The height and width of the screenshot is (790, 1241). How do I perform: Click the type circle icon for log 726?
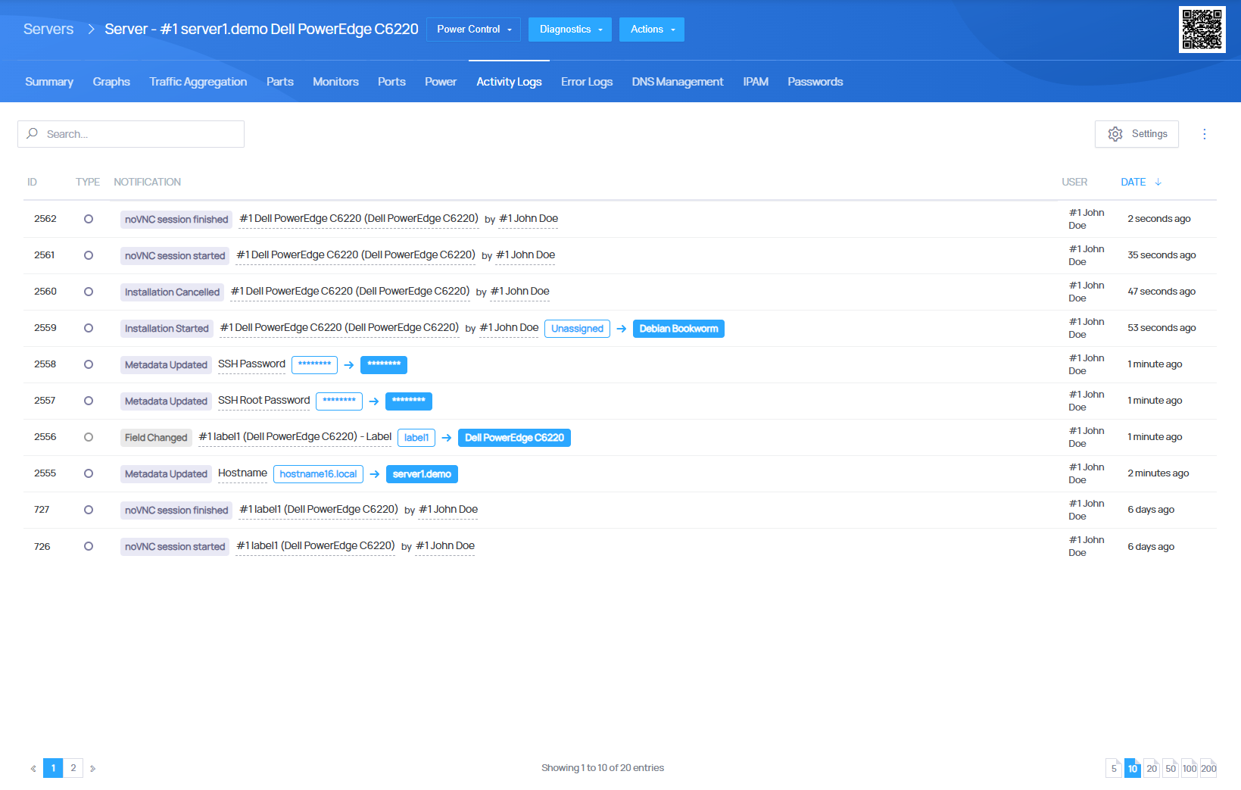click(x=89, y=546)
